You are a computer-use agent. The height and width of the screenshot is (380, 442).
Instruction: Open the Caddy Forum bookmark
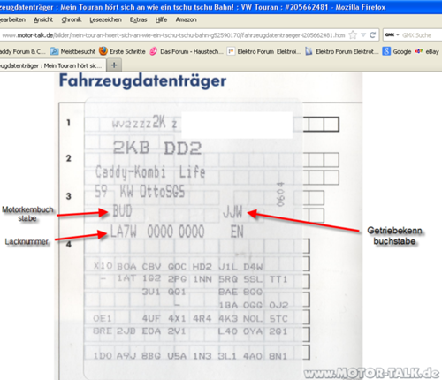pos(23,51)
